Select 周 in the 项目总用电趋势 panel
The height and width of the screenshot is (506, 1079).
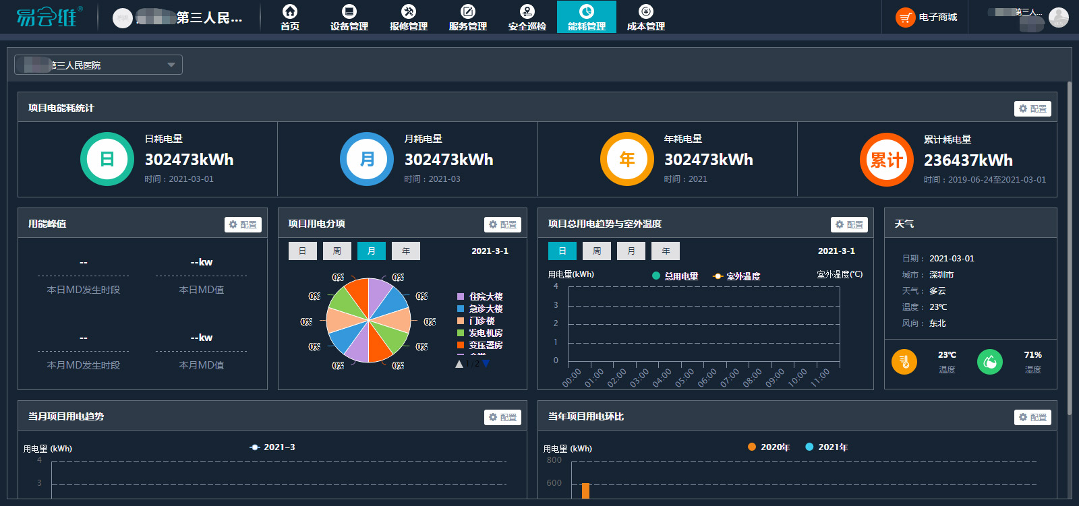point(597,251)
